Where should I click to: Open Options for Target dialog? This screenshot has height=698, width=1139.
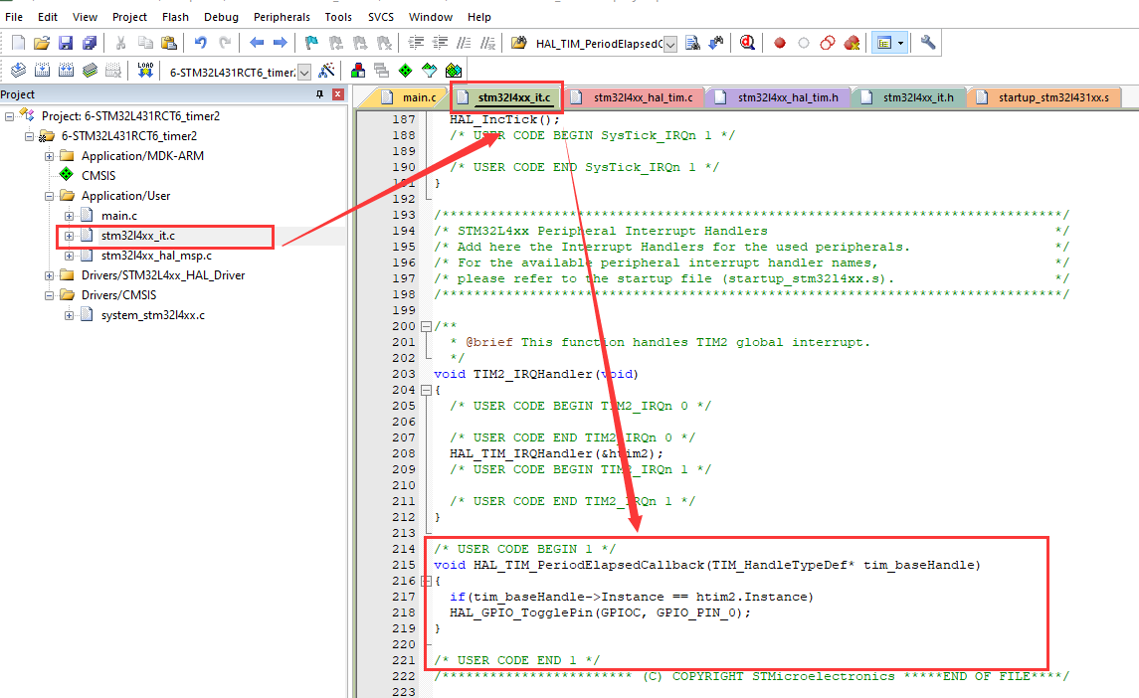(325, 71)
